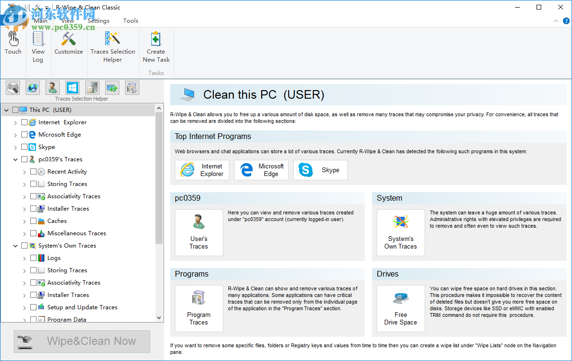The image size is (572, 361).
Task: Check the Setup and Update Traces checkbox
Action: point(33,307)
